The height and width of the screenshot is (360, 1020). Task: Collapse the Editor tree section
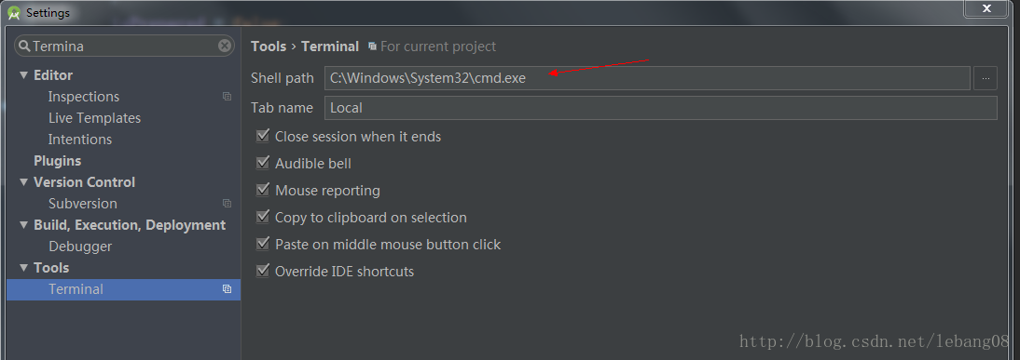tap(24, 75)
